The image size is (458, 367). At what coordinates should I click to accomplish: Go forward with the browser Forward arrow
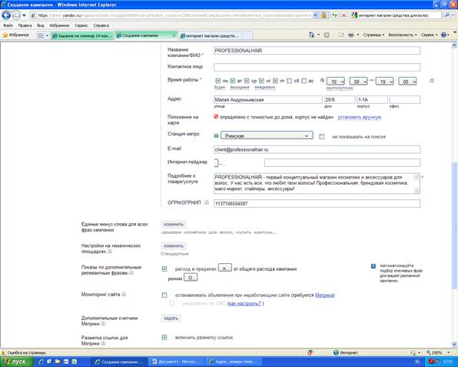tap(16, 15)
